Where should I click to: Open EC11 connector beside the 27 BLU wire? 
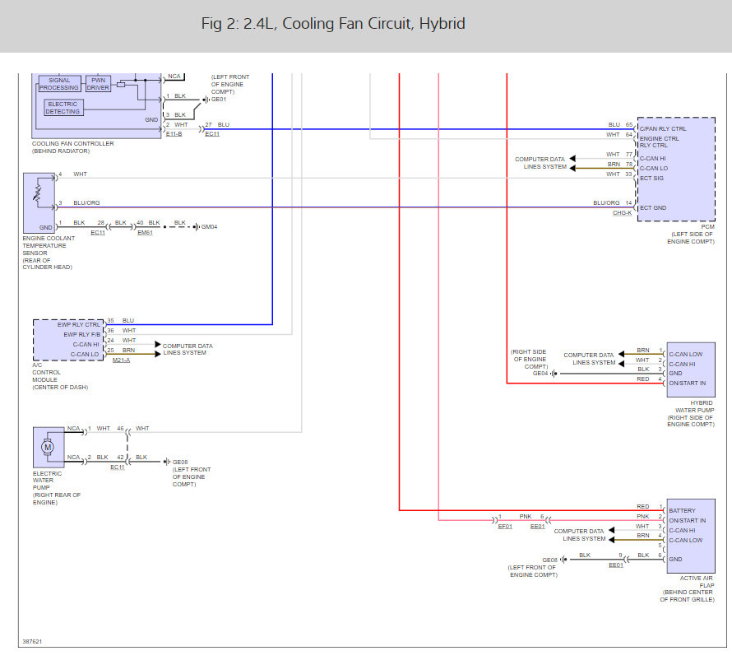[212, 134]
